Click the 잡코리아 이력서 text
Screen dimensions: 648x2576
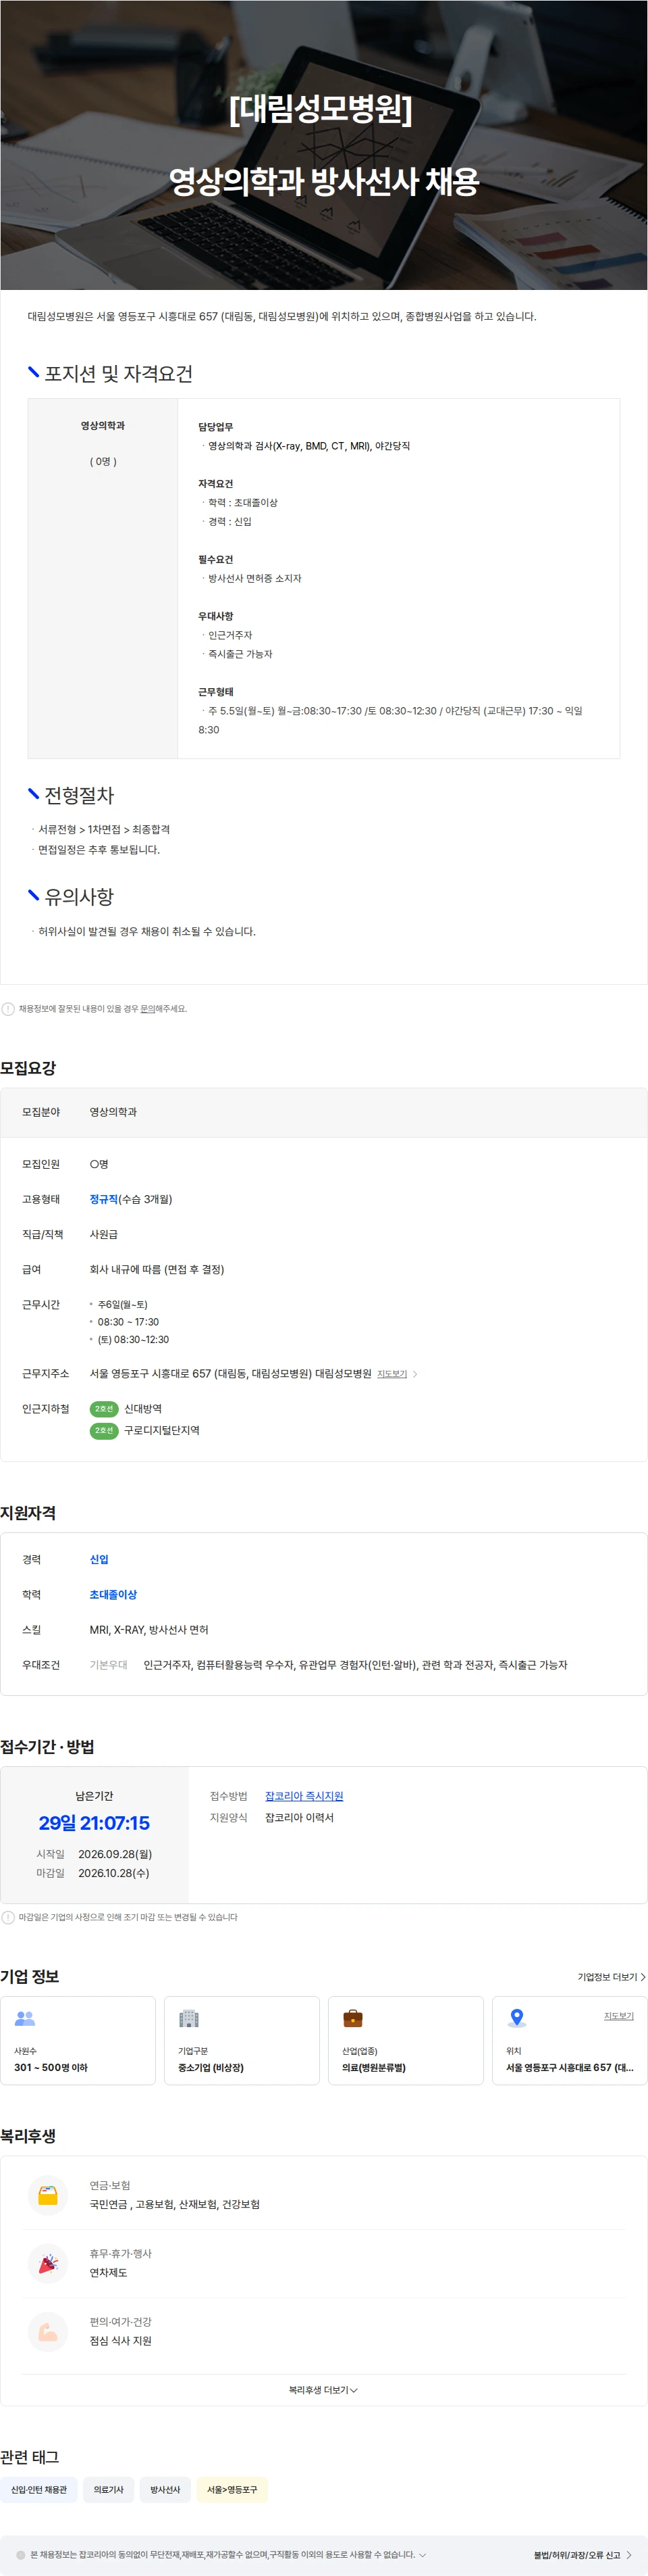pos(300,1818)
